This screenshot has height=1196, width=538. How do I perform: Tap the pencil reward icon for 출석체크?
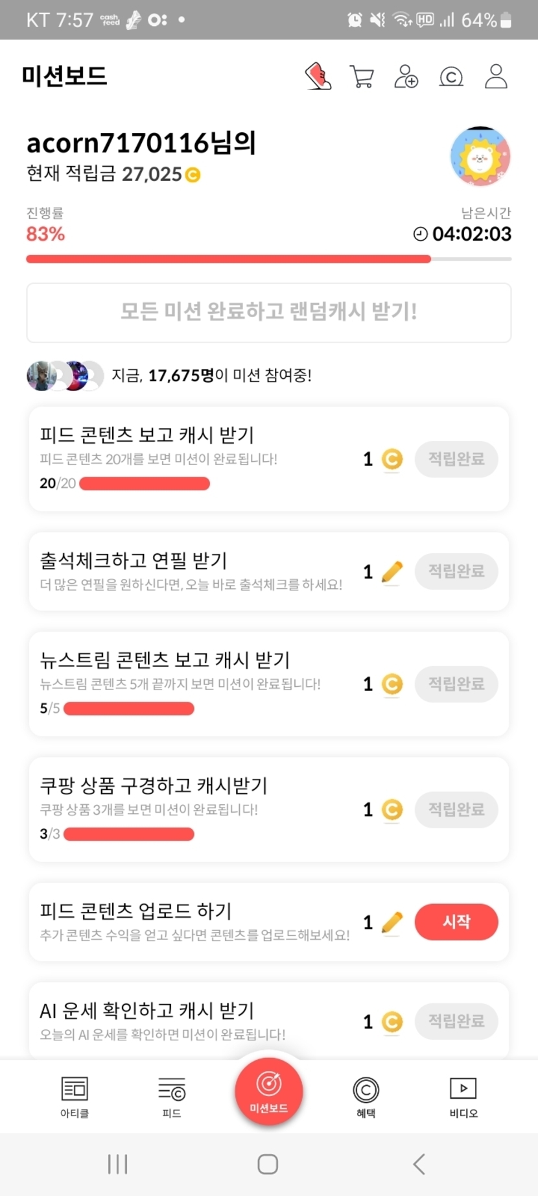tap(392, 572)
